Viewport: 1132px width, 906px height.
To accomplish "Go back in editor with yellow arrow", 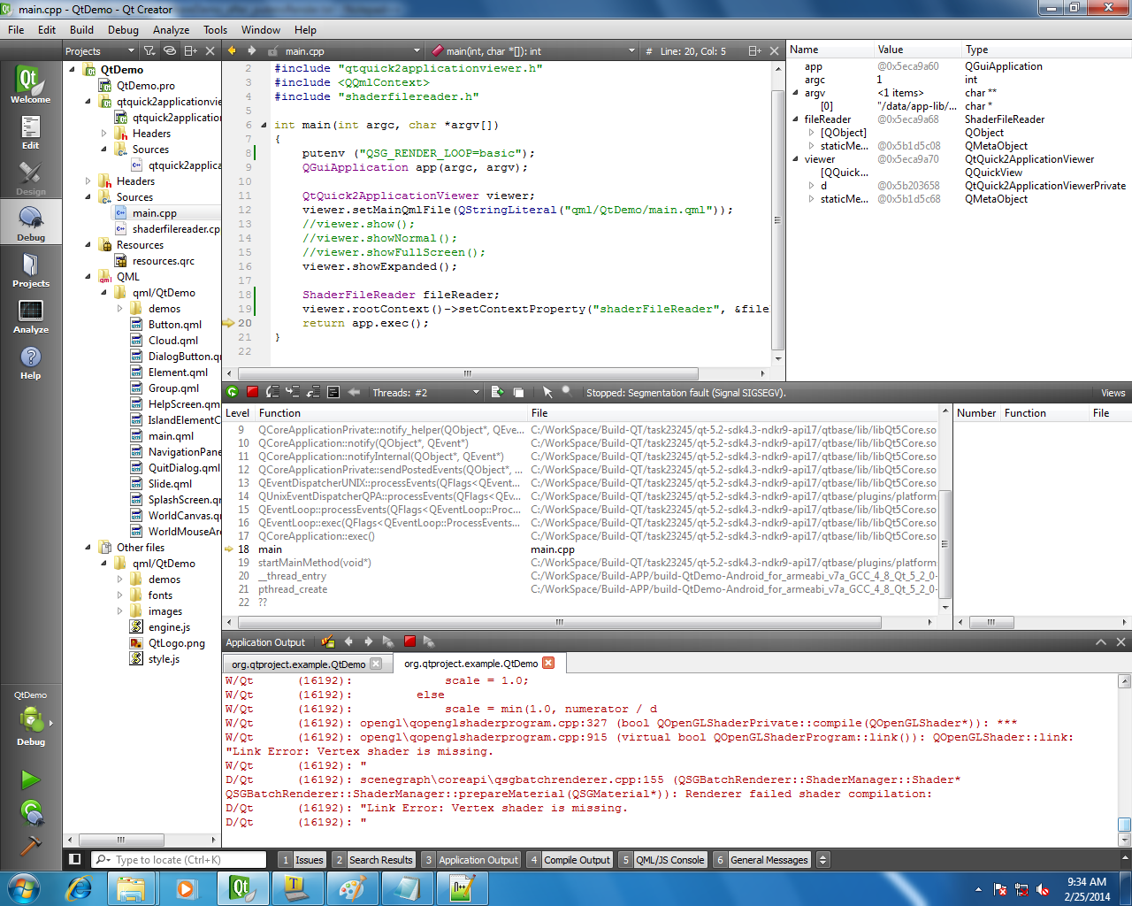I will point(233,50).
